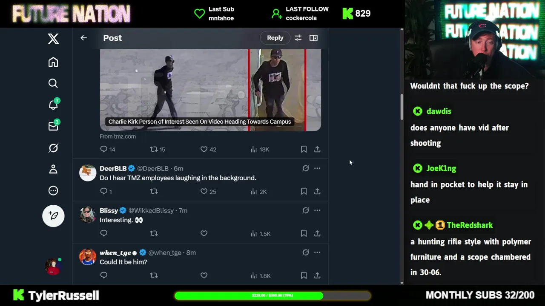This screenshot has height=306, width=545.
Task: Bookmark the DeerBLB comment
Action: (x=304, y=191)
